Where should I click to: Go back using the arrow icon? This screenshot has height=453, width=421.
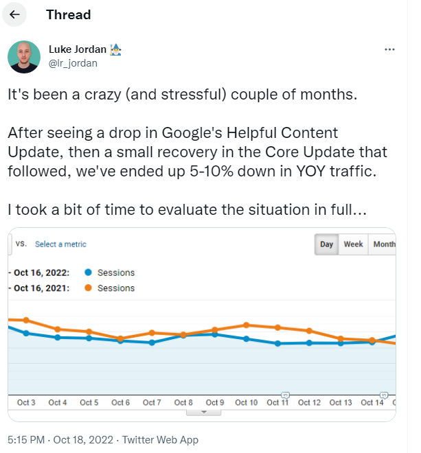[14, 14]
